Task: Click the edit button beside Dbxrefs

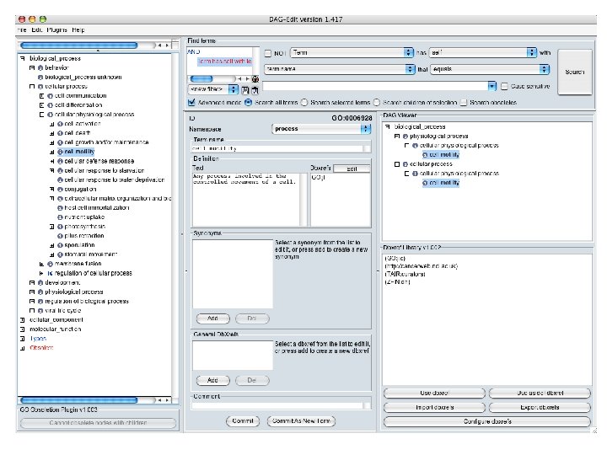Action: pyautogui.click(x=352, y=169)
